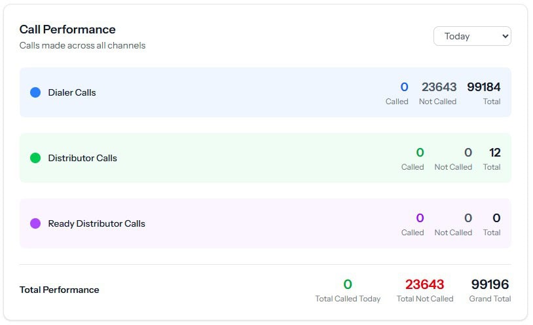The height and width of the screenshot is (325, 533).
Task: Select the Distributor Calls row label
Action: tap(83, 158)
